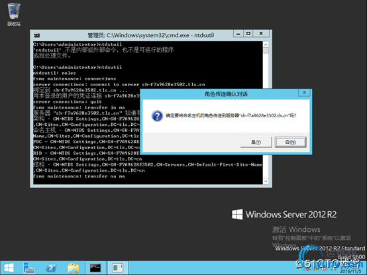Click the 'connect to server sh-f7a9628e3502.tls.cn' line

pyautogui.click(x=119, y=85)
